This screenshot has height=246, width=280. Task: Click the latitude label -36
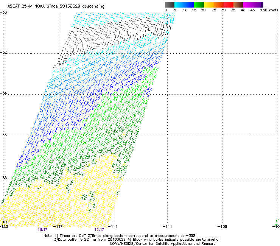tap(3, 135)
